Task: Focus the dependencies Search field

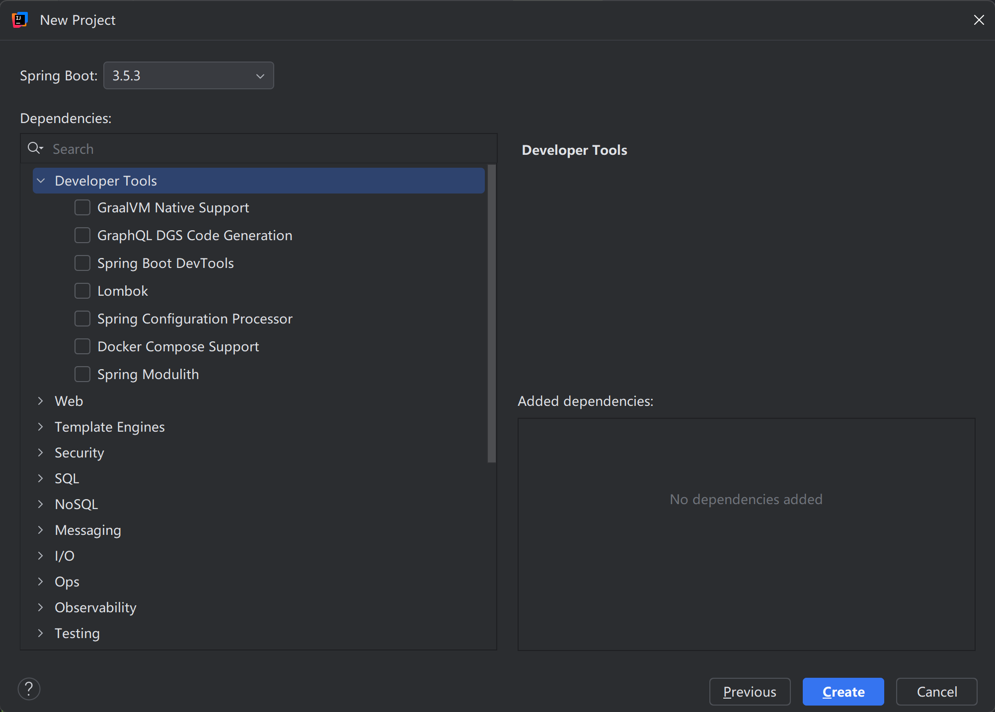Action: 258,148
